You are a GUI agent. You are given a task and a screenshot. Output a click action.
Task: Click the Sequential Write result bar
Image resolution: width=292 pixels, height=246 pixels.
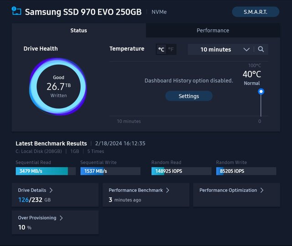tap(110, 171)
